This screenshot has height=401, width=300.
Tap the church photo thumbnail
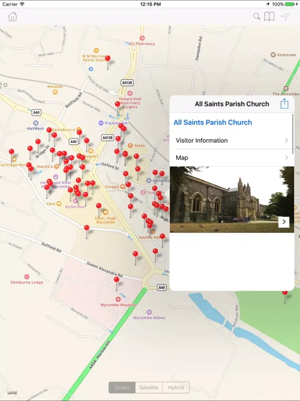(x=232, y=199)
